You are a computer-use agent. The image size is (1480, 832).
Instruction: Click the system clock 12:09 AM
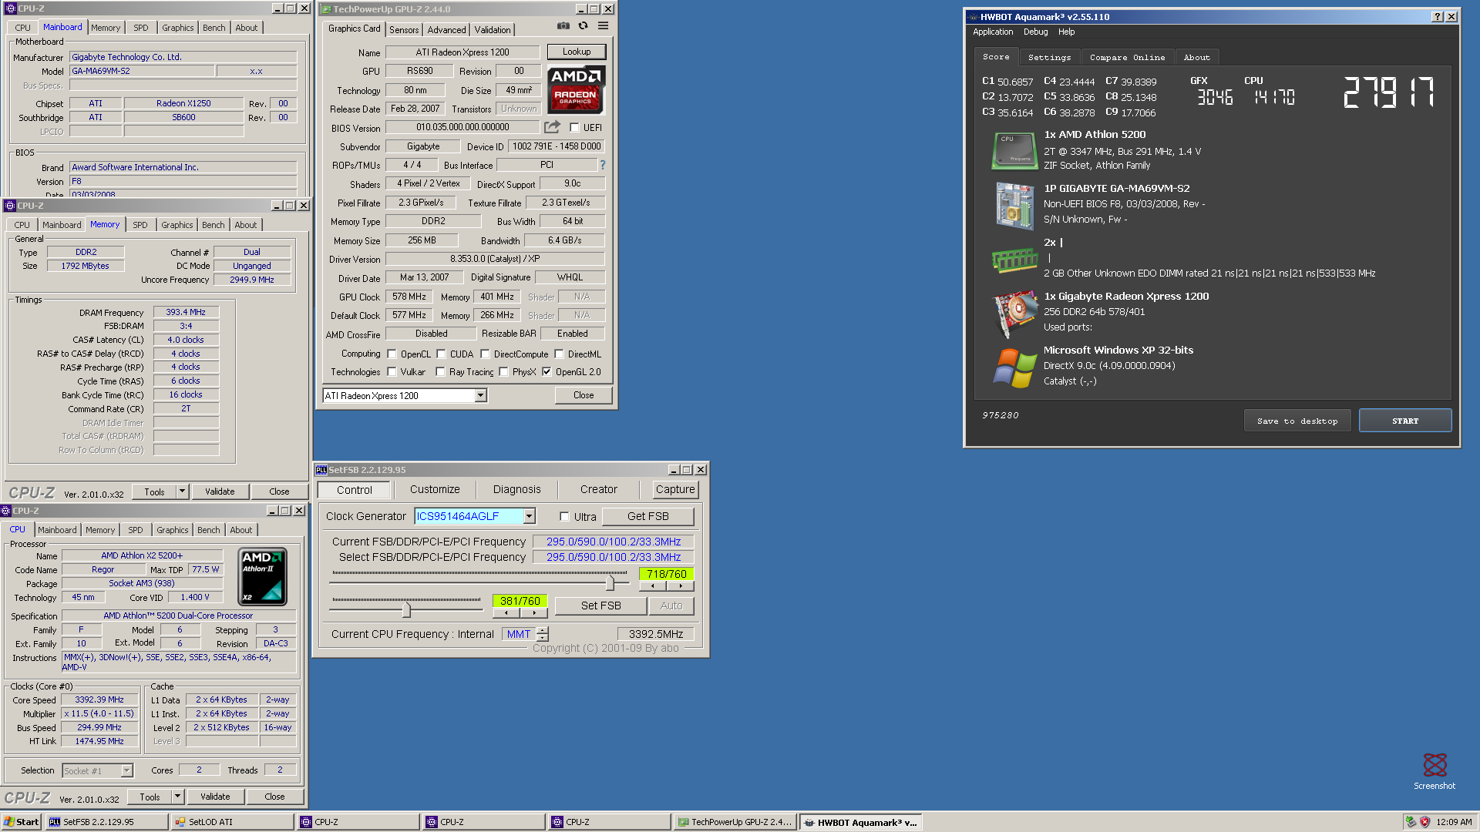click(x=1454, y=822)
